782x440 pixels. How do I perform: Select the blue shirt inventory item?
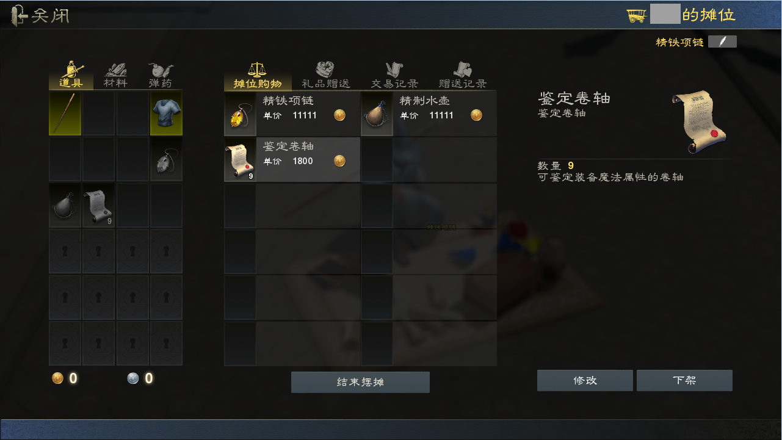point(166,114)
